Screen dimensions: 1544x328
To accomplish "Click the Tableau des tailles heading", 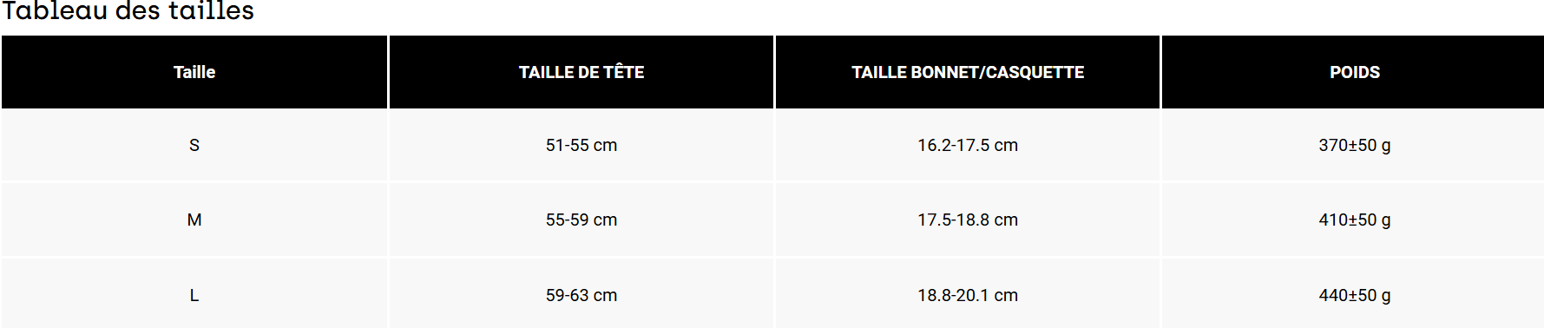I will point(128,11).
